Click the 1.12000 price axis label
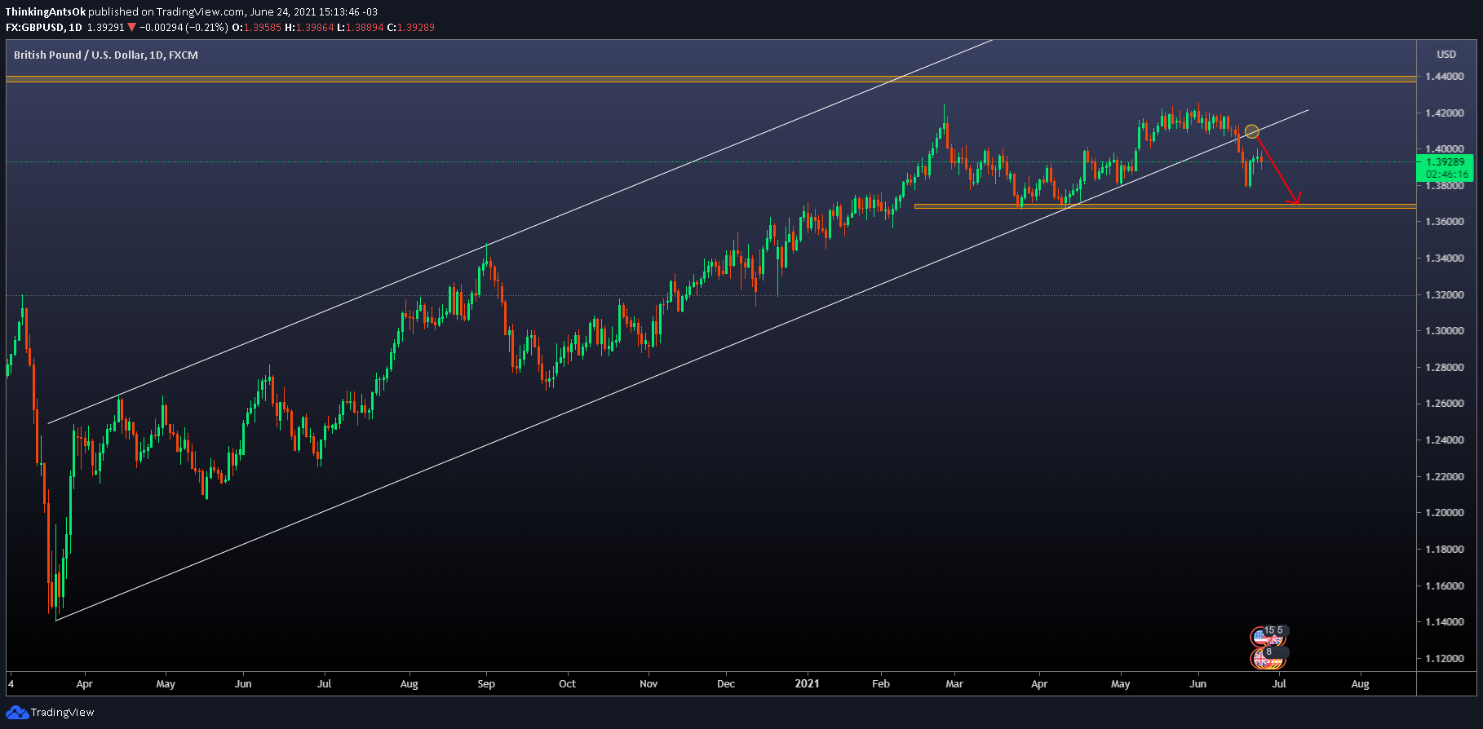Viewport: 1483px width, 729px height. [1445, 659]
